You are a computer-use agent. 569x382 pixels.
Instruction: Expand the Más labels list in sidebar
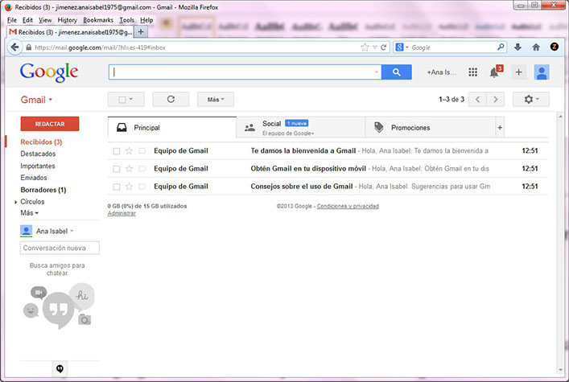coord(30,213)
